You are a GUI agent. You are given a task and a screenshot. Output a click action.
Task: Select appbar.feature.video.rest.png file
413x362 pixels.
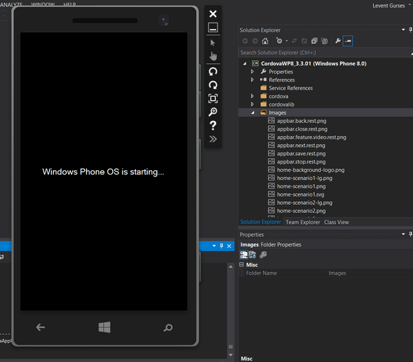311,137
